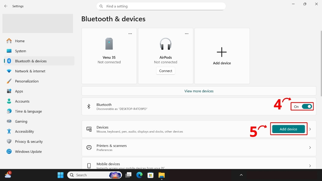This screenshot has height=181, width=322.
Task: Open Microsoft Edge from the taskbar
Action: pyautogui.click(x=139, y=175)
